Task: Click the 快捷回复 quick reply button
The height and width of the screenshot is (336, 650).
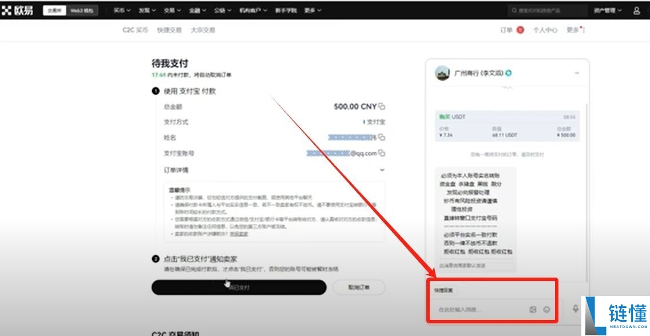Action: tap(443, 290)
